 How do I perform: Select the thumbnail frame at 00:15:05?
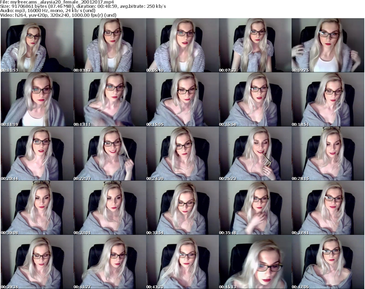tap(182, 99)
